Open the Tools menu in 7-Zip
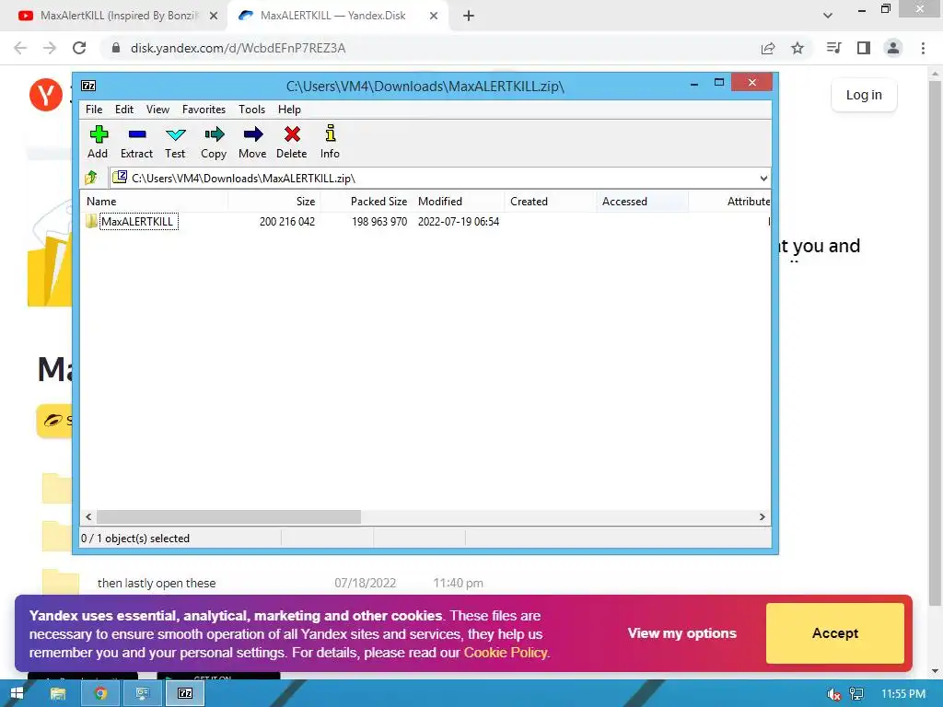943x707 pixels. pyautogui.click(x=251, y=110)
